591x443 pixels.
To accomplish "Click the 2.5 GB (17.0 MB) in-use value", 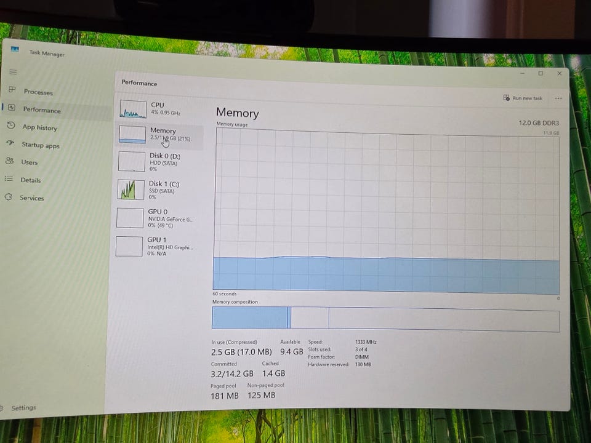I will [x=241, y=352].
